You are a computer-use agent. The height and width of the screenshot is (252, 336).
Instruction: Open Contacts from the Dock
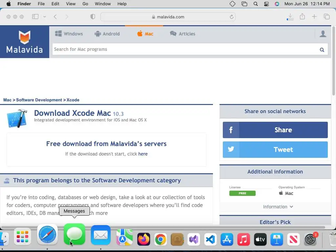pos(177,239)
